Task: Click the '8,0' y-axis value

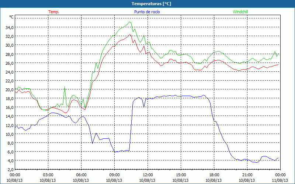Action: (10, 143)
